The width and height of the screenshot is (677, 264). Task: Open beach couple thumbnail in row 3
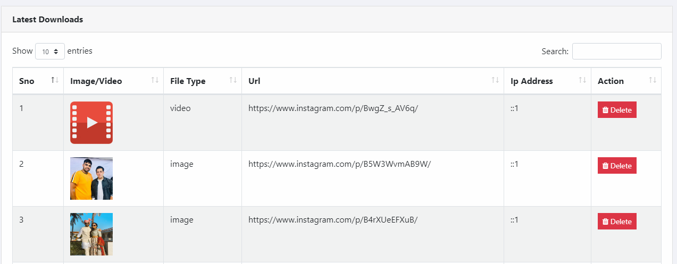coord(91,234)
